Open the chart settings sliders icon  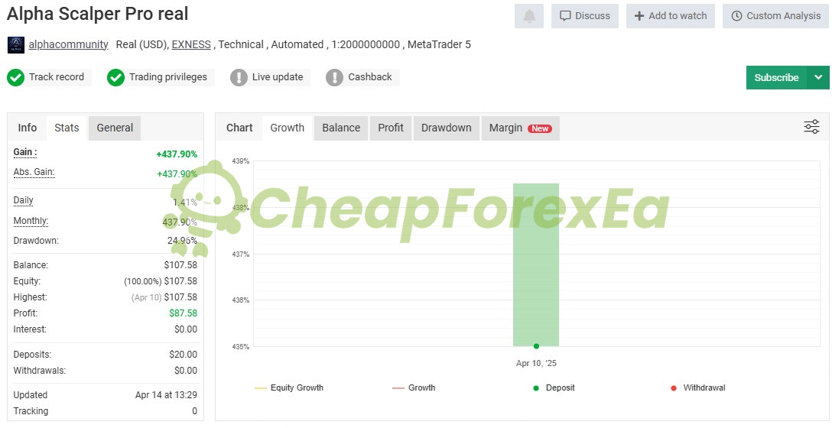tap(811, 127)
